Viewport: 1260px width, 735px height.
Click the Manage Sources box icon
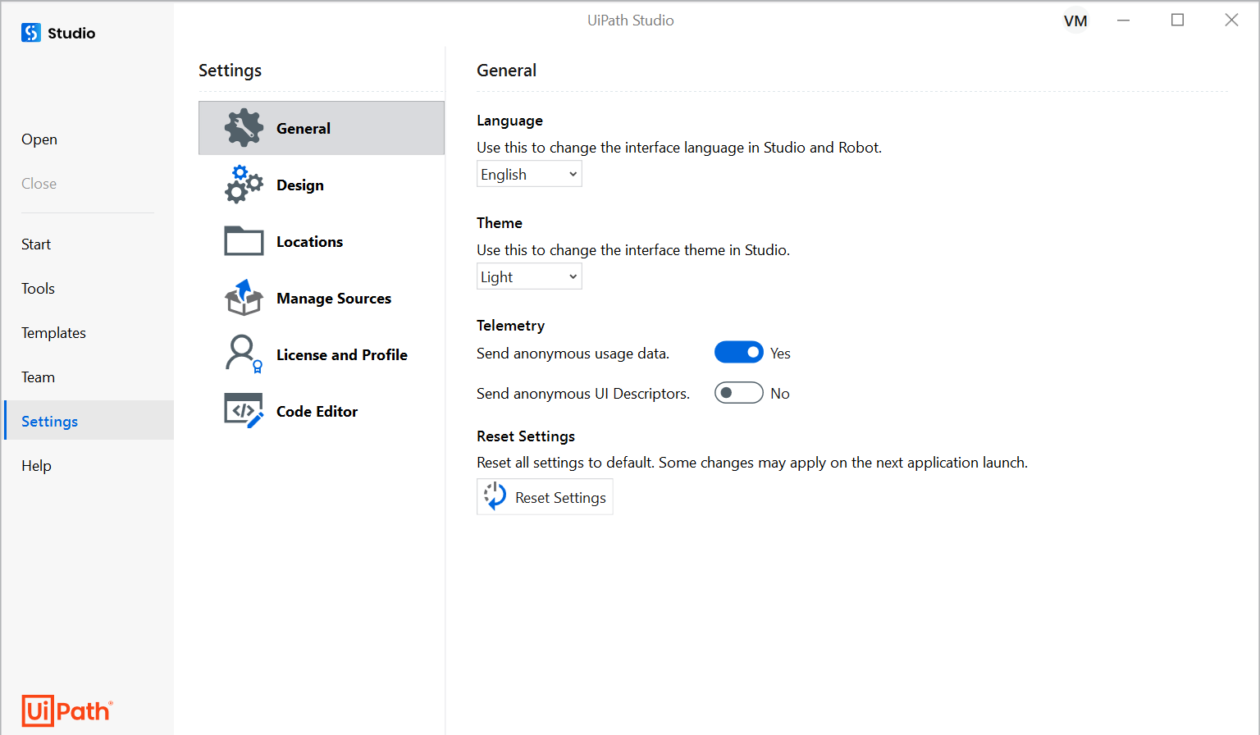[x=244, y=298]
